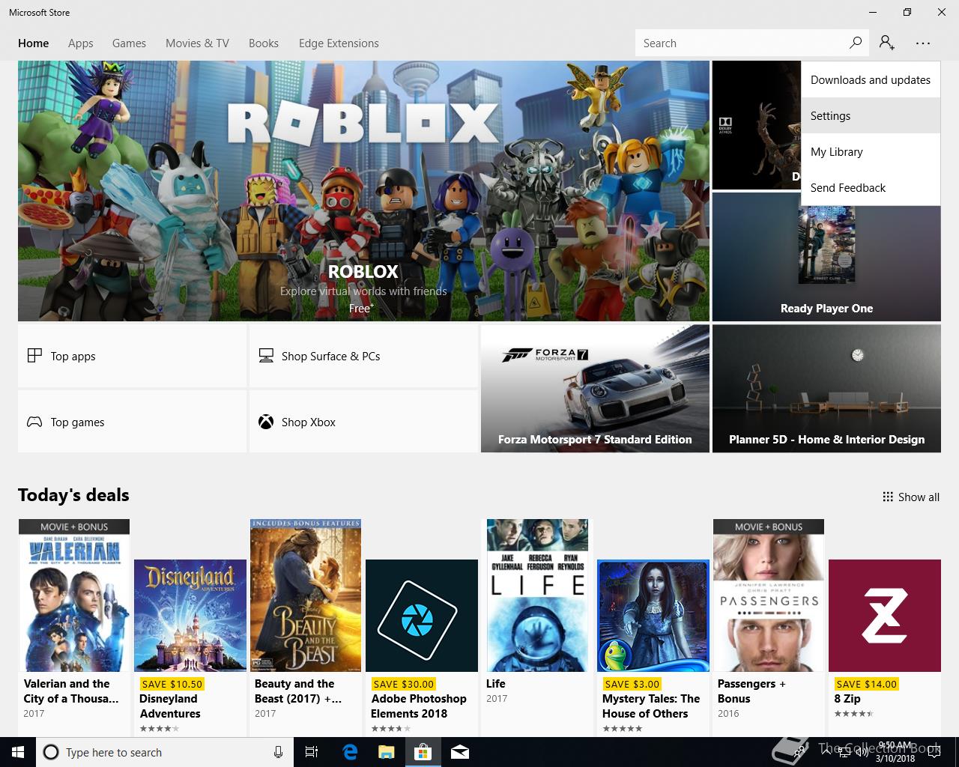The height and width of the screenshot is (767, 959).
Task: Open the account sign-in icon
Action: tap(887, 43)
